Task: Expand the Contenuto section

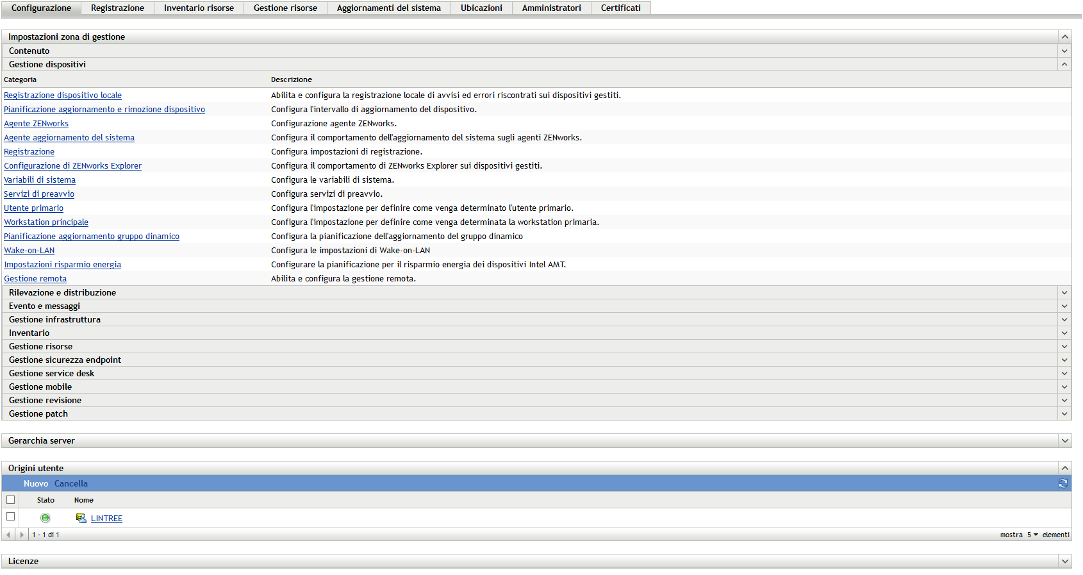Action: click(1064, 51)
